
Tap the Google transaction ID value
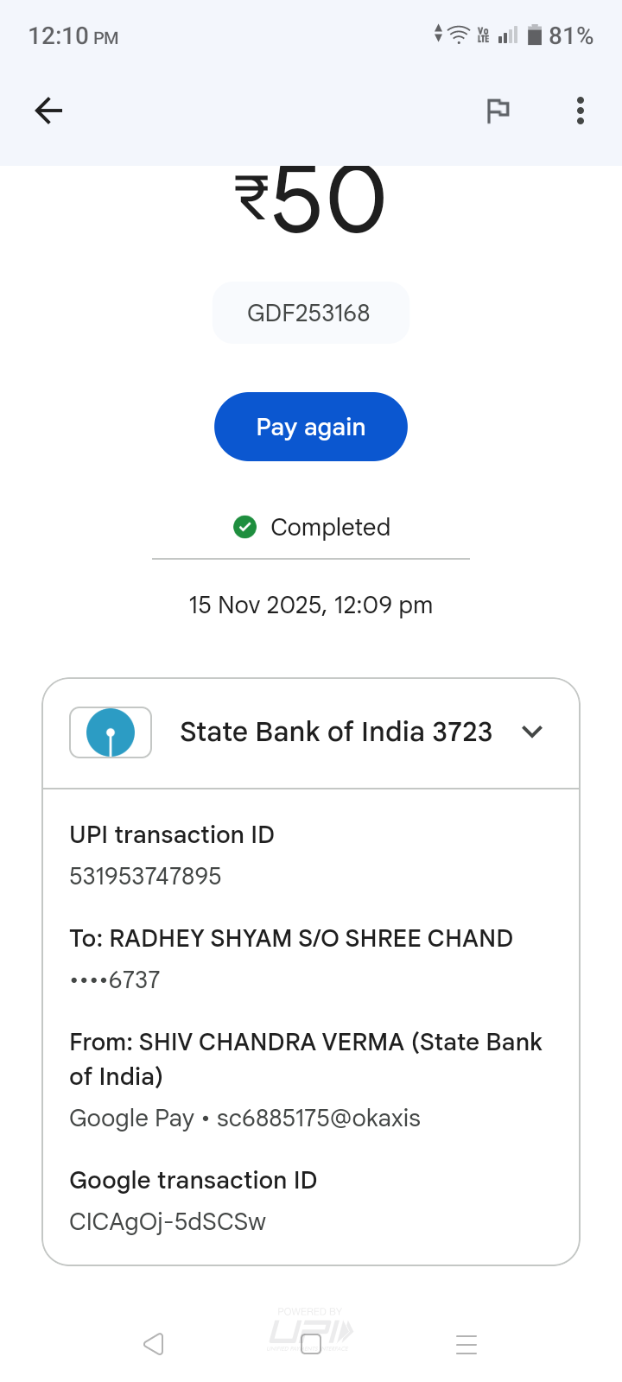point(168,1222)
